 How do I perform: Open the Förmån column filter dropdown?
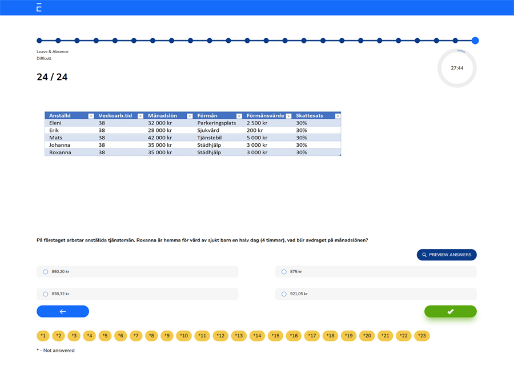coord(239,116)
